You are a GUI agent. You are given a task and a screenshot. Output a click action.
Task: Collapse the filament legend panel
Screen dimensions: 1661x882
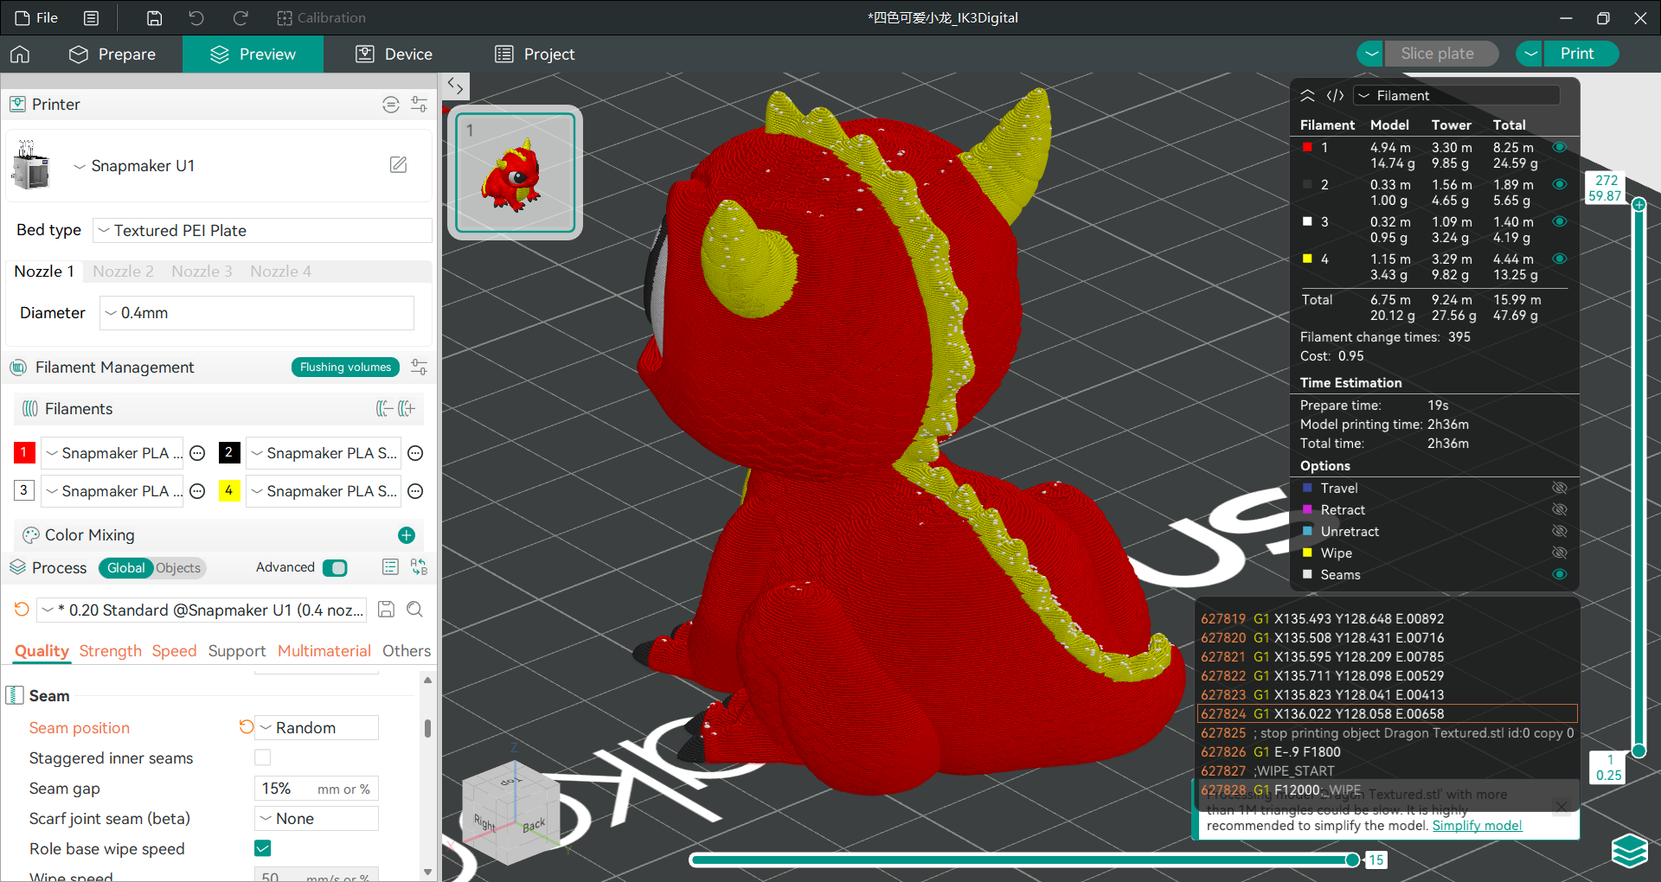[x=1308, y=96]
